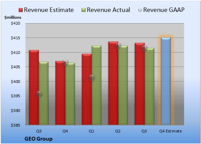Screen dimensions: 201x144
Task: Click the "GEO Group" chart title
Action: pyautogui.click(x=38, y=139)
